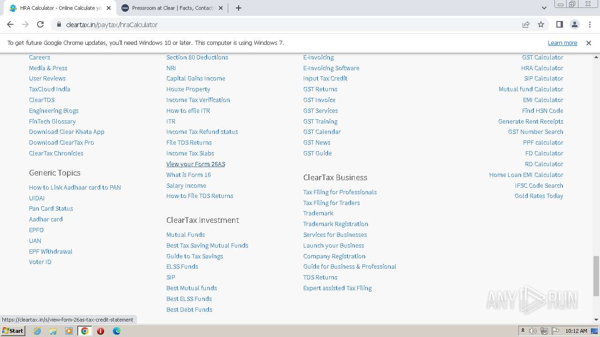
Task: Close the Pressroom at Clear tab
Action: click(221, 8)
